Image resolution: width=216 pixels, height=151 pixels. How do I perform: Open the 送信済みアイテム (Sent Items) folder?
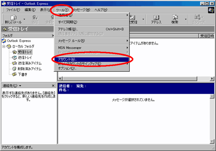coord(27,63)
